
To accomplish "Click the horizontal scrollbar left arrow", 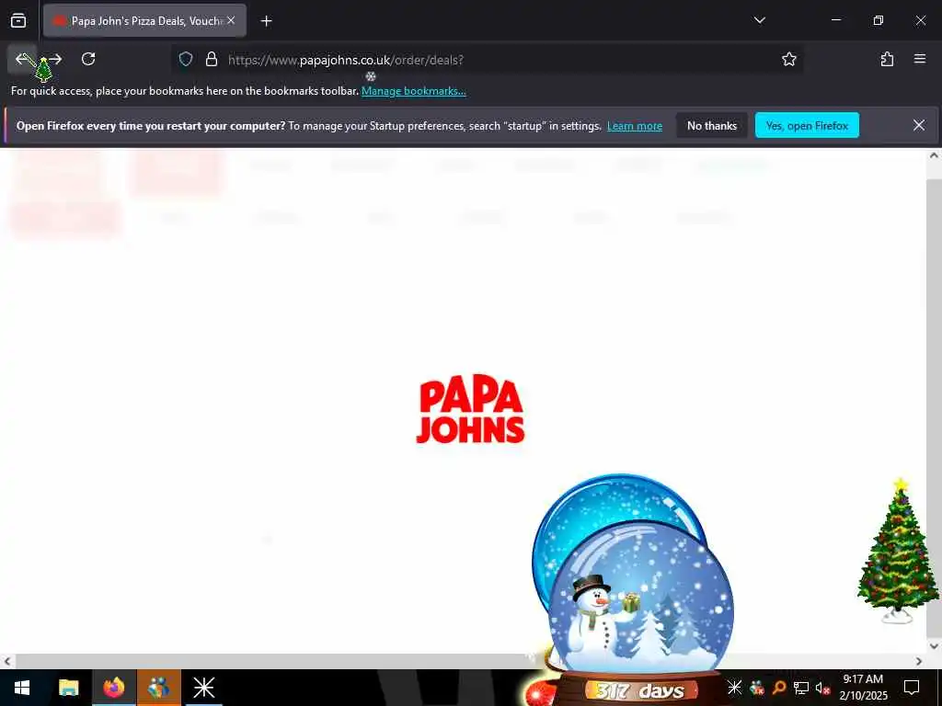I will (7, 662).
